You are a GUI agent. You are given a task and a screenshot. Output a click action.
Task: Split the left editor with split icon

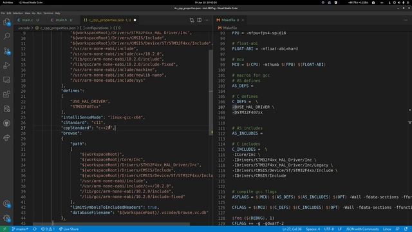click(x=200, y=20)
